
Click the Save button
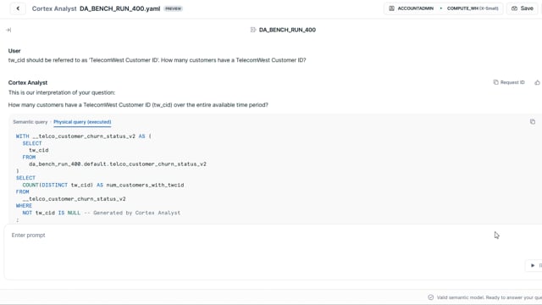(x=522, y=8)
